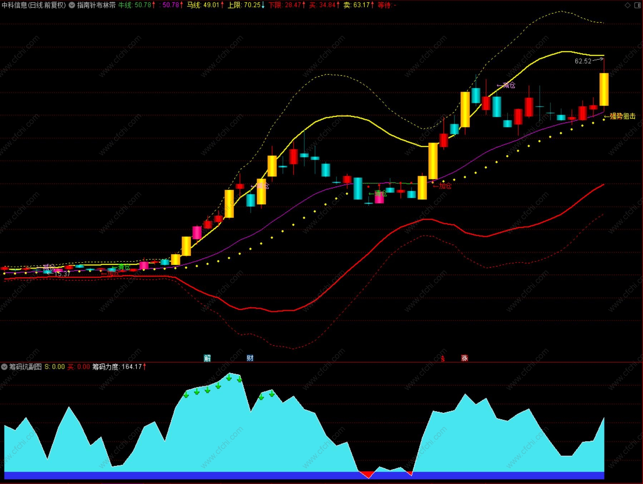Image resolution: width=643 pixels, height=484 pixels.
Task: Click the 涨 marker icon under the chart
Action: click(465, 358)
